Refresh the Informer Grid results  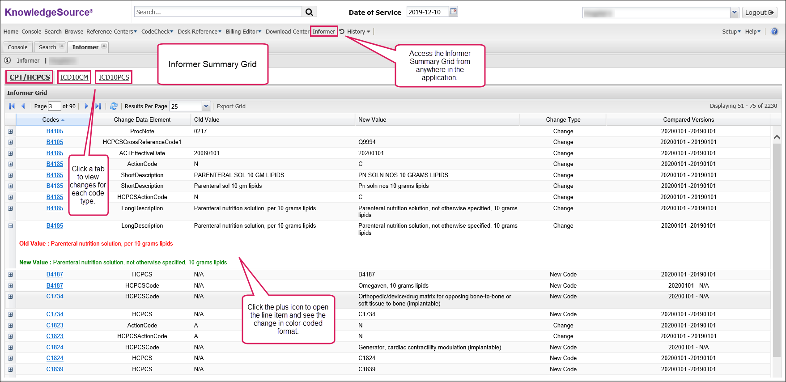(x=114, y=106)
